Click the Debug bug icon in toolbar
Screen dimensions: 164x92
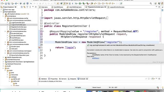(x=76, y=4)
